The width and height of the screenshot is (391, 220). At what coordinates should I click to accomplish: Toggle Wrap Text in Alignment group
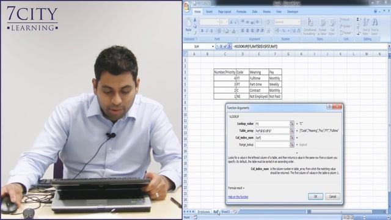268,22
